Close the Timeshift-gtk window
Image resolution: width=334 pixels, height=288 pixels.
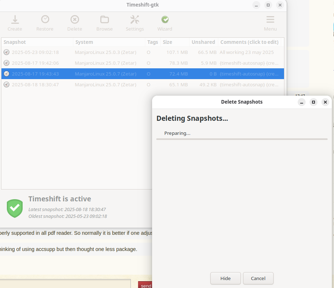point(280,5)
